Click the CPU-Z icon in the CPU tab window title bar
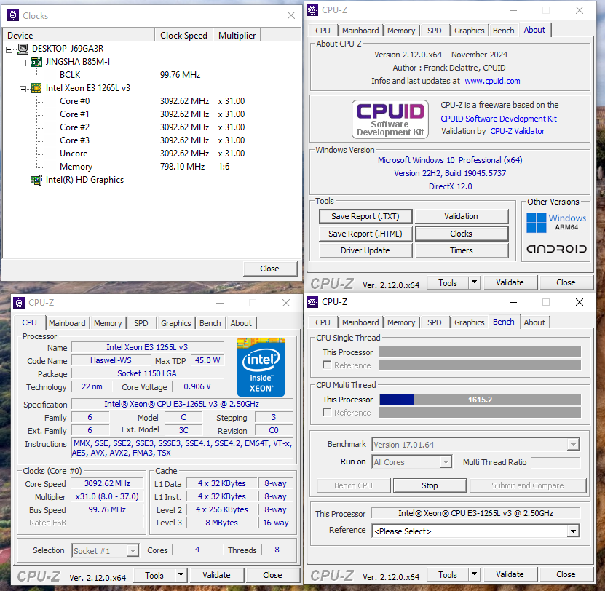Viewport: 605px width, 591px height. (x=19, y=303)
